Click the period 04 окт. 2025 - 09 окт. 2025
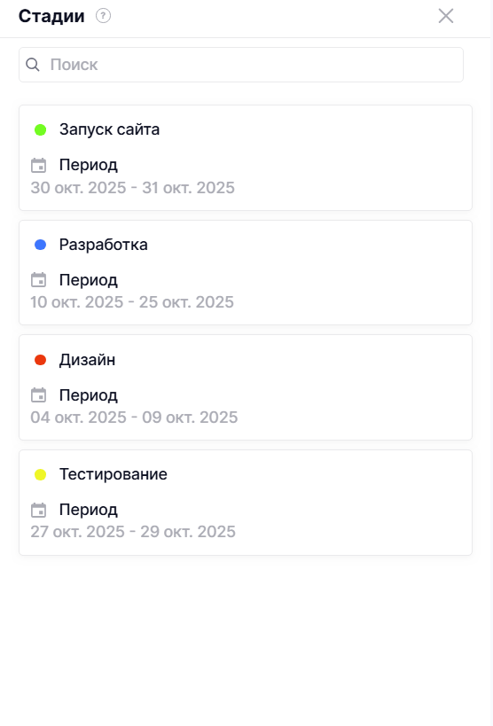 click(134, 418)
